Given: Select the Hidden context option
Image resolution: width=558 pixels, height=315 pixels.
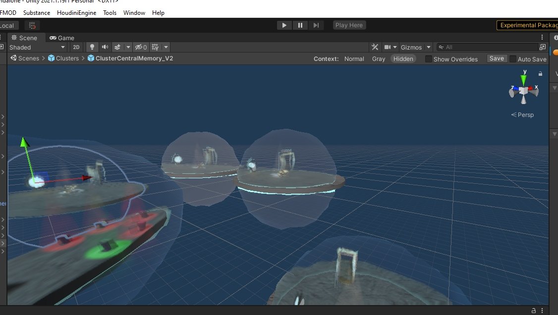Looking at the screenshot, I should [x=403, y=58].
